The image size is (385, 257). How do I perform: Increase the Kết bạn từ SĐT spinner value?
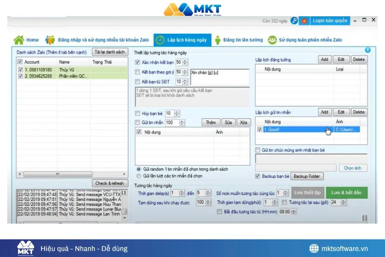pos(185,80)
